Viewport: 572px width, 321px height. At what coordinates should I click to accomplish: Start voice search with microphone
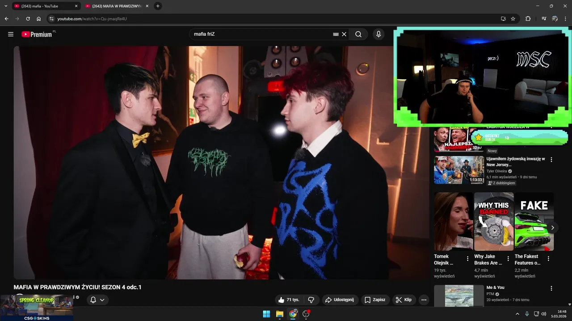point(379,34)
